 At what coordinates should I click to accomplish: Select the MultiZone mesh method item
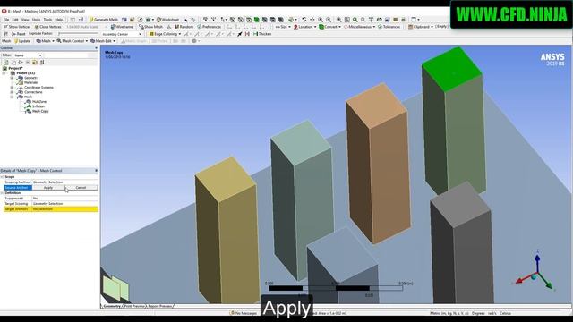point(39,101)
